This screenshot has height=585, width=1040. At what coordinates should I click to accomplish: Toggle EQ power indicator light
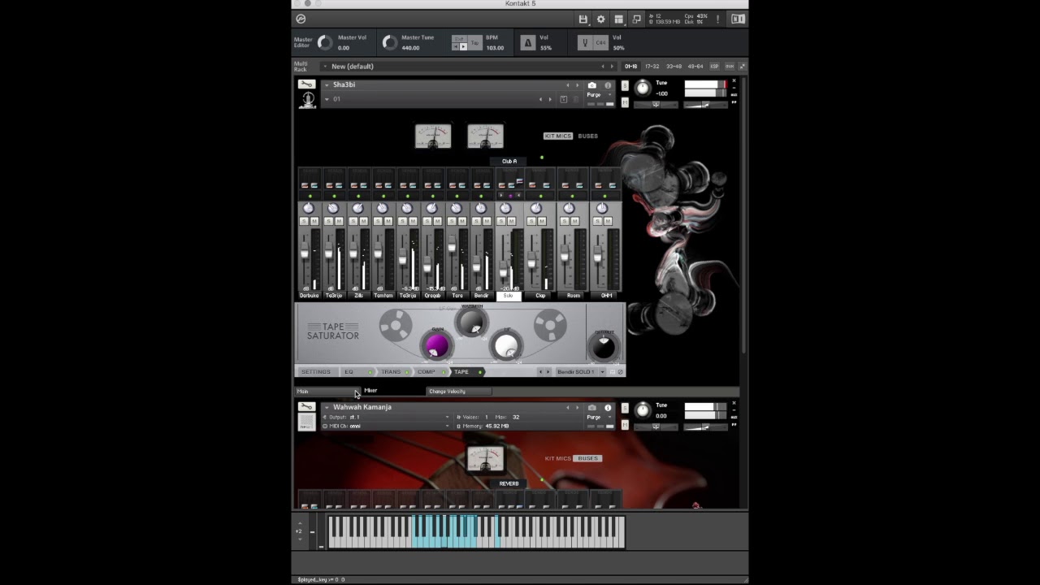(x=370, y=372)
